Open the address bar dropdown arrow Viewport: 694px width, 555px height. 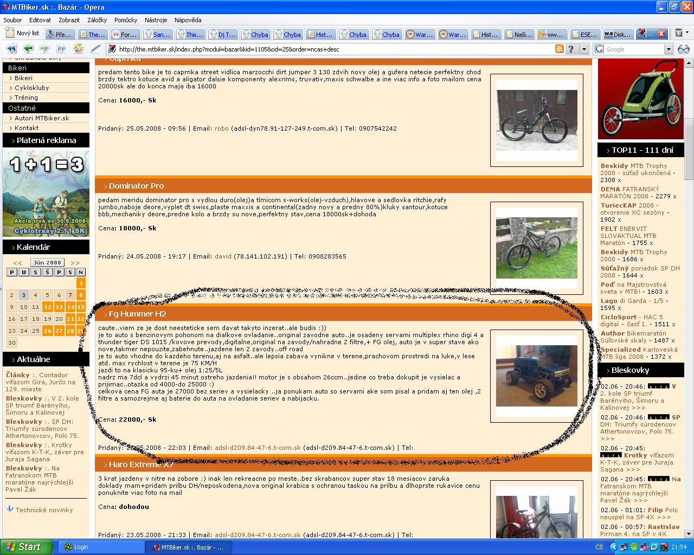pos(584,49)
